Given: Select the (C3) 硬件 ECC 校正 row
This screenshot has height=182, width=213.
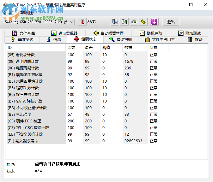Looking at the screenshot, I should pos(88,121).
